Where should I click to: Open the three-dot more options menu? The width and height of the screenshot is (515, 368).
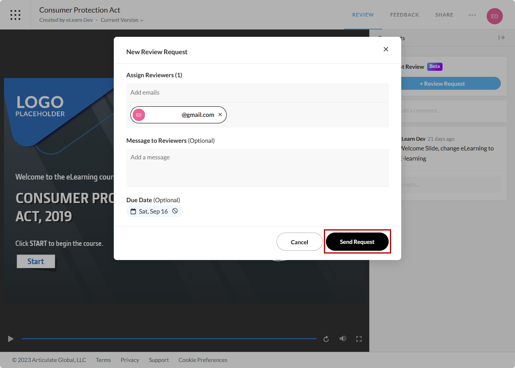click(472, 15)
